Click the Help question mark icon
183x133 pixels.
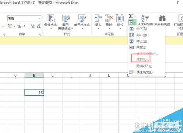(x=178, y=3)
